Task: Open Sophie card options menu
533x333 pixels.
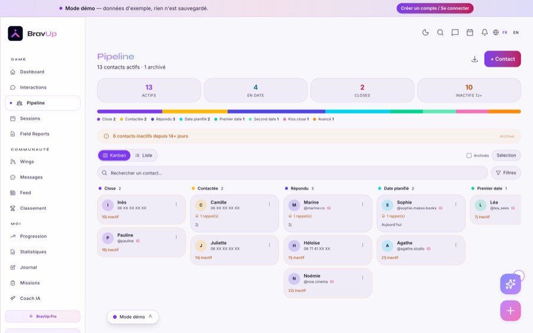Action: point(455,204)
